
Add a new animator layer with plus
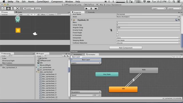(x=100, y=63)
